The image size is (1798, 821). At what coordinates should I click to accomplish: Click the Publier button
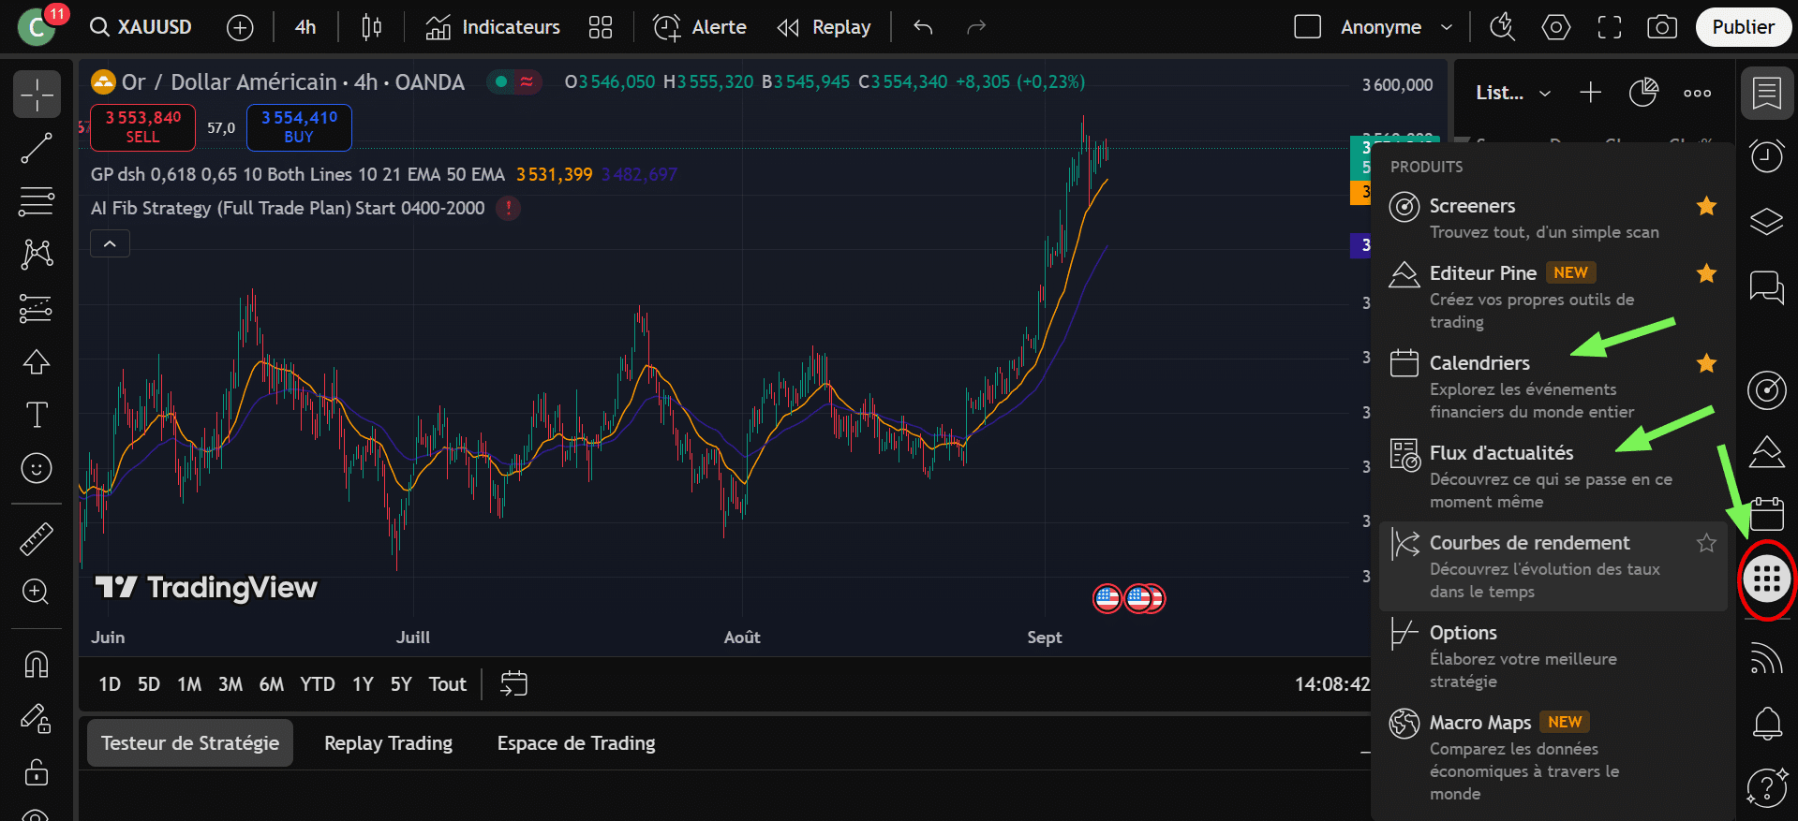(x=1743, y=27)
